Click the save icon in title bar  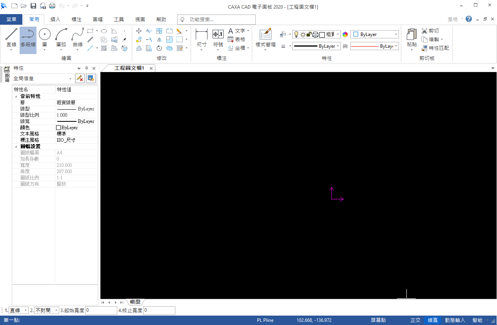click(x=33, y=6)
